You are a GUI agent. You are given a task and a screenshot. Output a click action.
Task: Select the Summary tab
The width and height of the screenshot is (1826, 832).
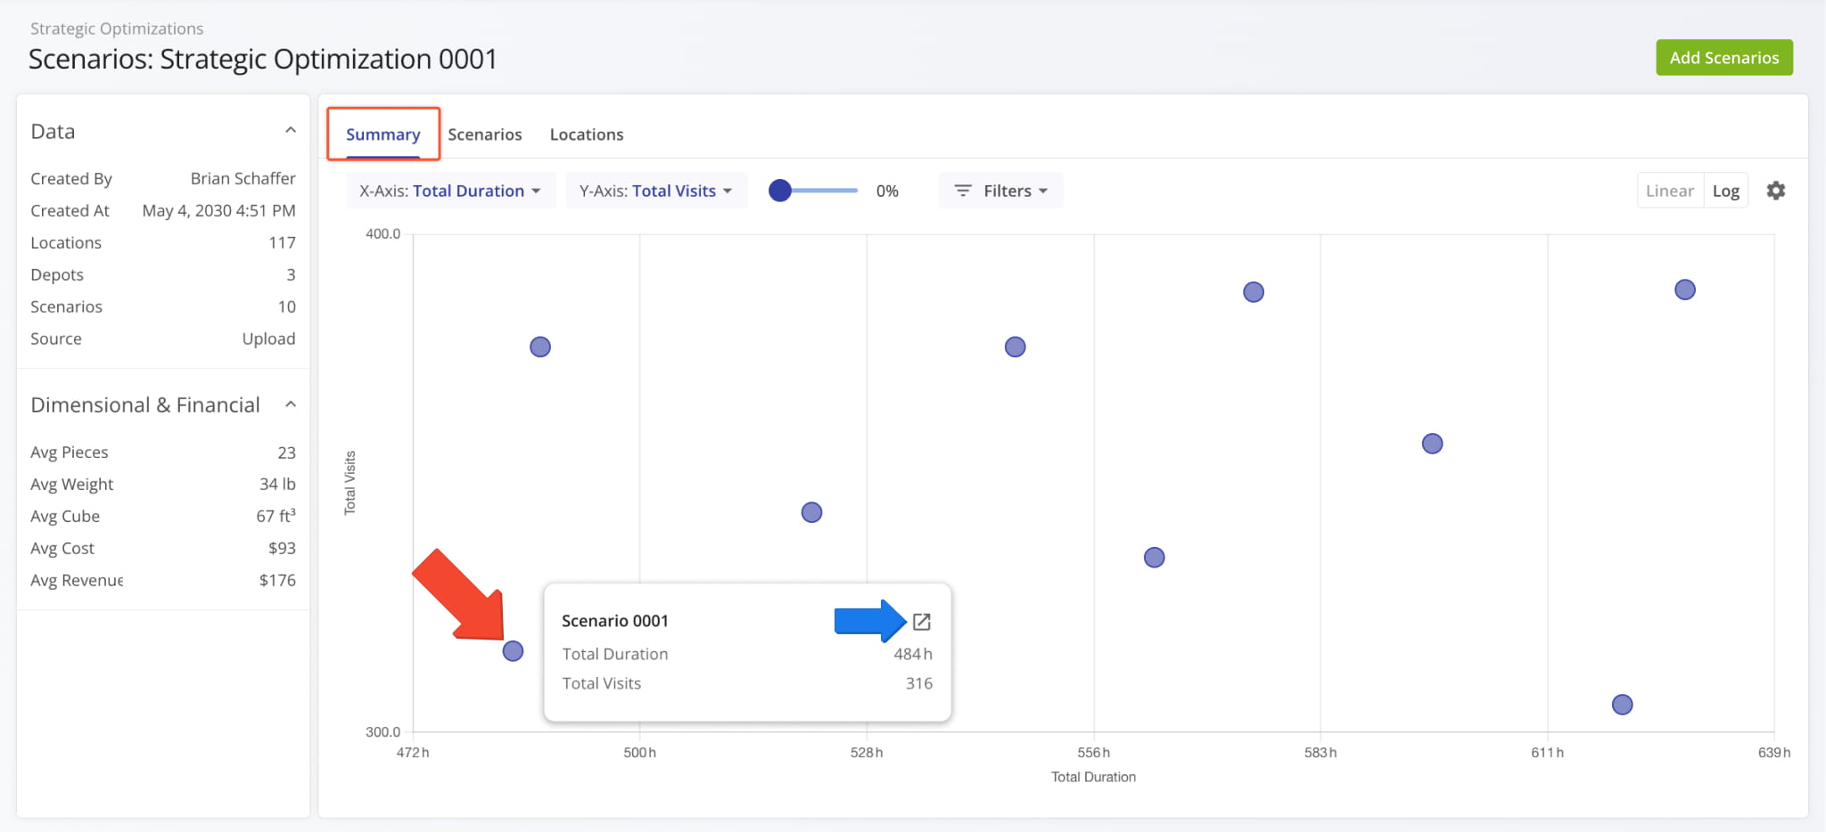(x=382, y=135)
